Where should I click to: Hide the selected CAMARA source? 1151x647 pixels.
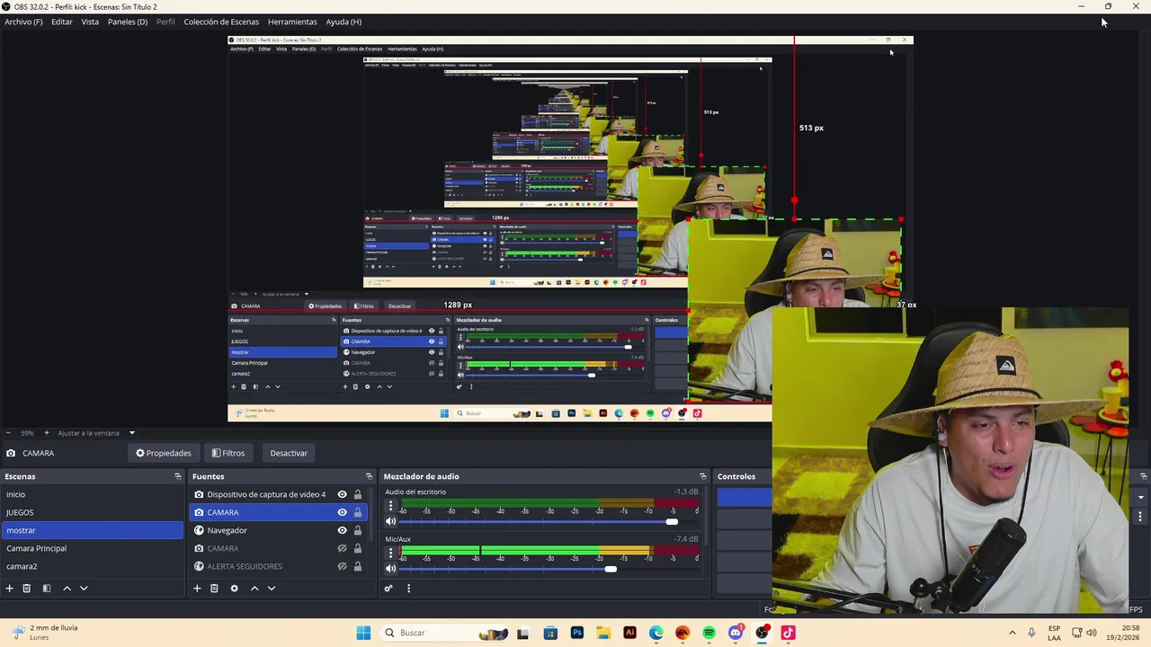(x=342, y=512)
